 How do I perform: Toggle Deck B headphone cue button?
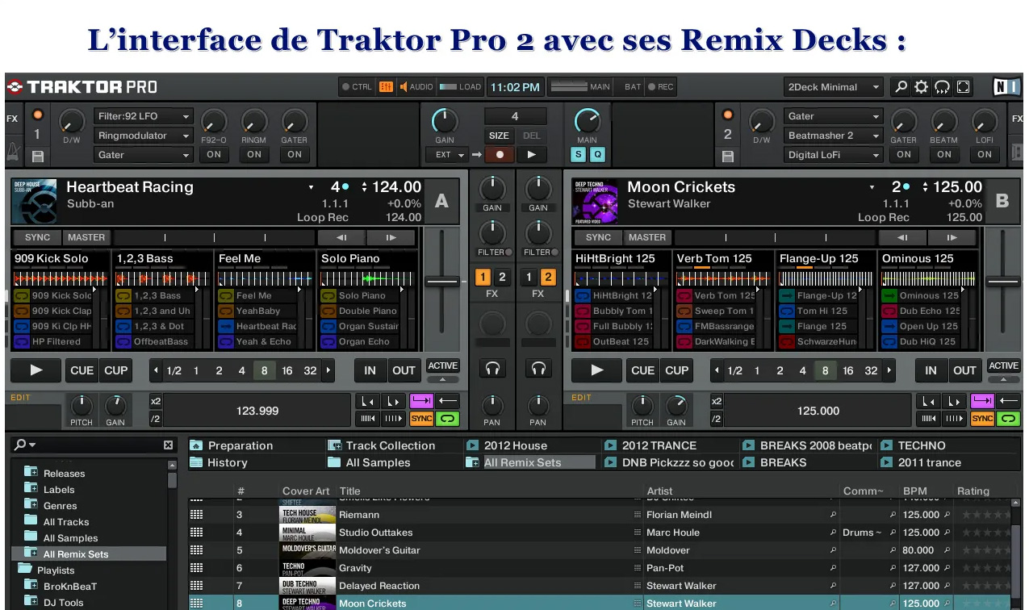click(x=538, y=369)
